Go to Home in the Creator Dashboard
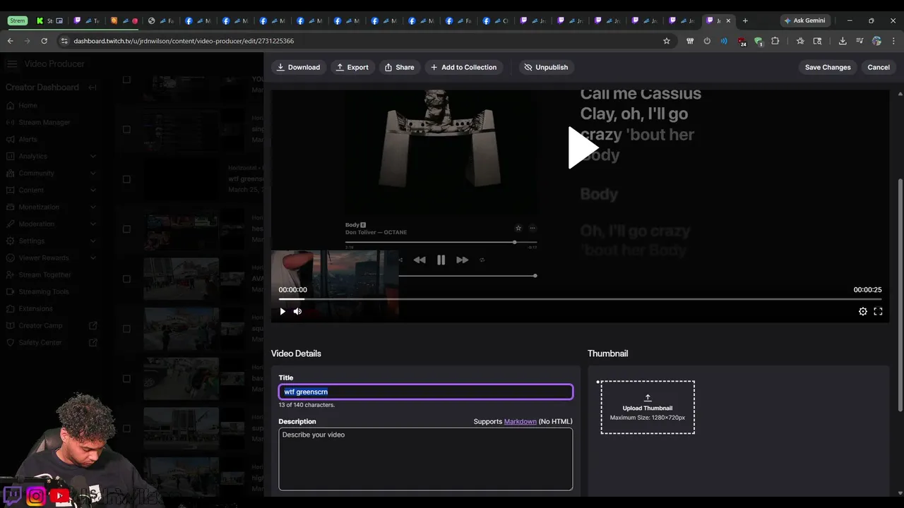This screenshot has height=508, width=904. click(28, 105)
